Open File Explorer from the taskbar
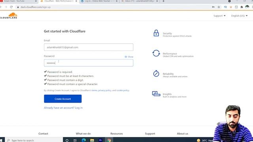The width and height of the screenshot is (253, 142). point(92,140)
